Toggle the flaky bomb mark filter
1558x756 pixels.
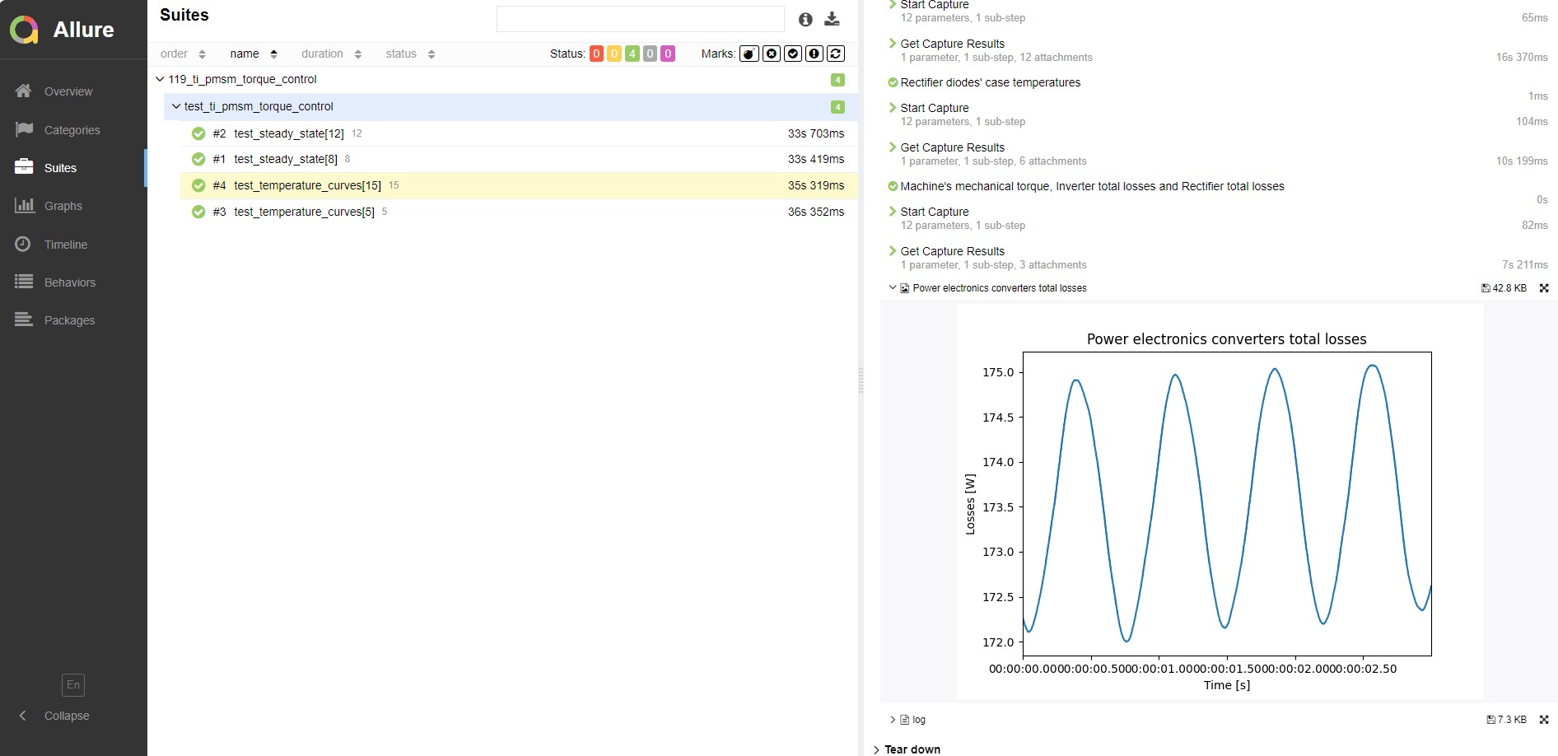749,54
